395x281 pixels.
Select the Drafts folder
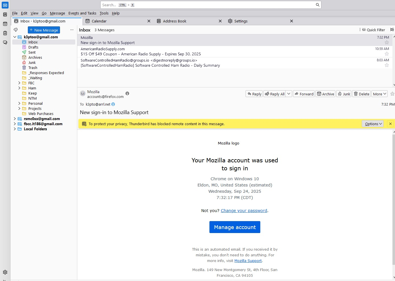tap(44, 47)
